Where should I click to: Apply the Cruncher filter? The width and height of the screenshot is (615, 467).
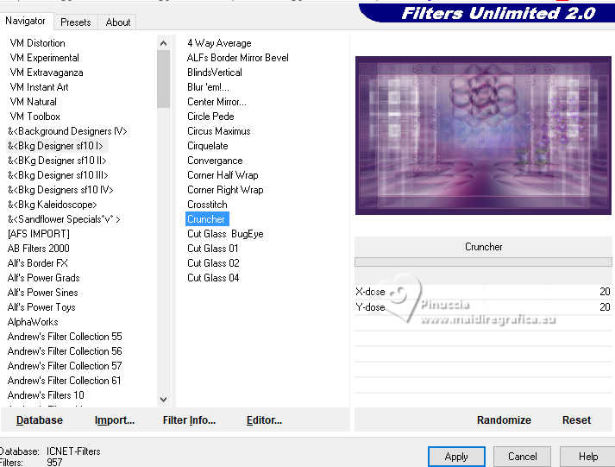[x=456, y=457]
